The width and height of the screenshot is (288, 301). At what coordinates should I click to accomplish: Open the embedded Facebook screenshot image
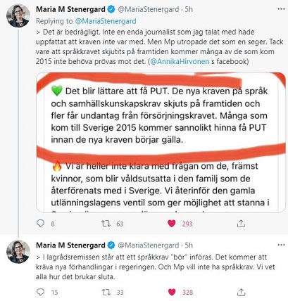click(x=161, y=142)
